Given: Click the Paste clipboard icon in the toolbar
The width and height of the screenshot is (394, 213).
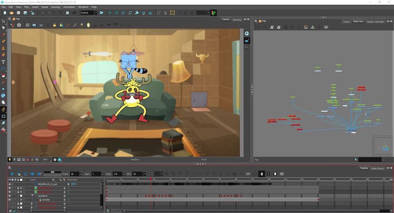Looking at the screenshot, I should [67, 13].
